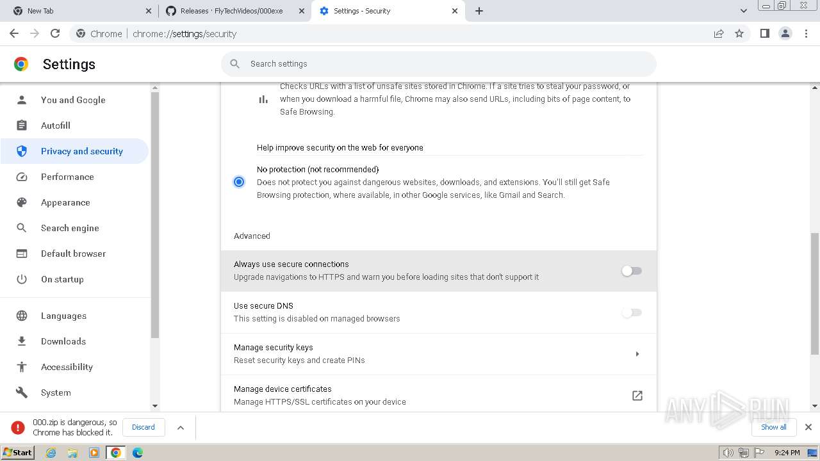This screenshot has height=461, width=820.
Task: Expand the Manage security keys arrow
Action: 637,354
